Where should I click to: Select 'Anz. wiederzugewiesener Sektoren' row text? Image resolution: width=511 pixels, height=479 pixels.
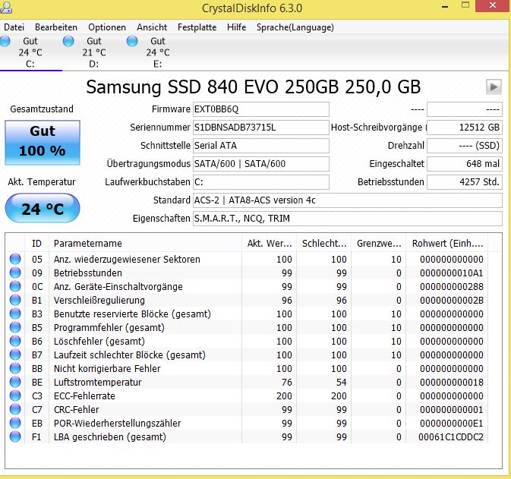point(127,260)
